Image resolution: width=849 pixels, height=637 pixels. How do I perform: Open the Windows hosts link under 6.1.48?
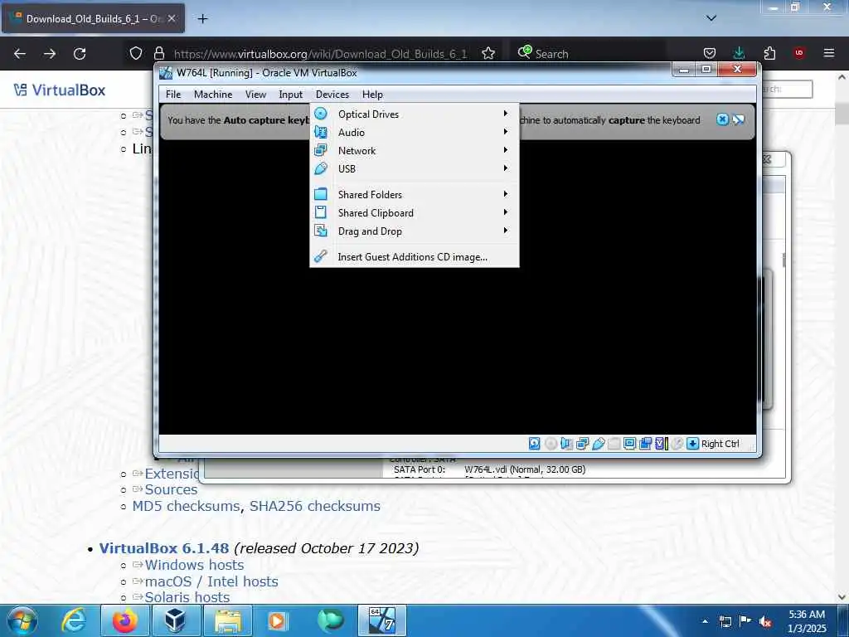tap(194, 565)
